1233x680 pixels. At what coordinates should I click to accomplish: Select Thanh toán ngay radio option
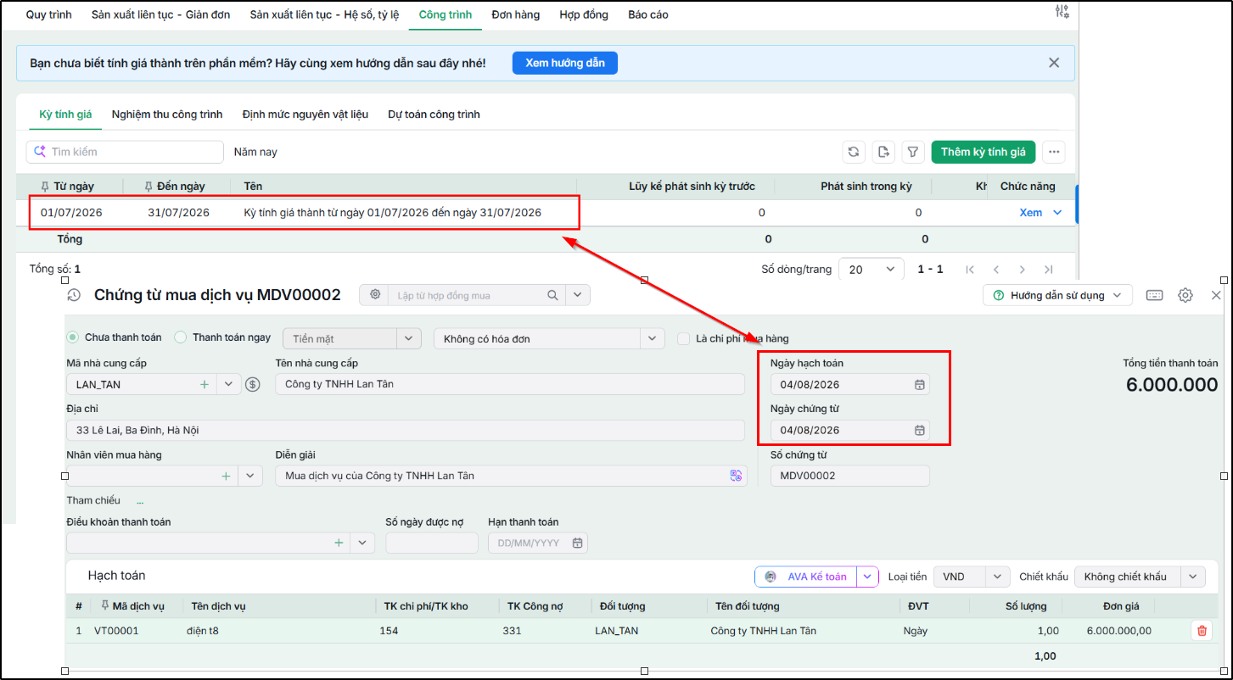click(181, 337)
